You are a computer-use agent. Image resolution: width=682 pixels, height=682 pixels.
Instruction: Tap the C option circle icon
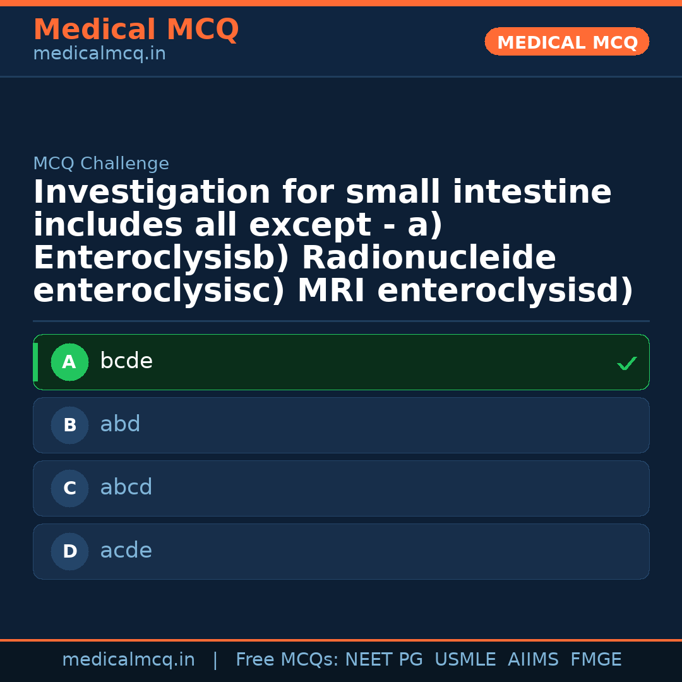(69, 488)
